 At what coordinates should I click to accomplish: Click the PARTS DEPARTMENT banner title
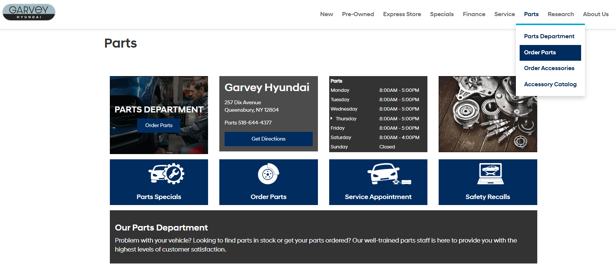(159, 109)
